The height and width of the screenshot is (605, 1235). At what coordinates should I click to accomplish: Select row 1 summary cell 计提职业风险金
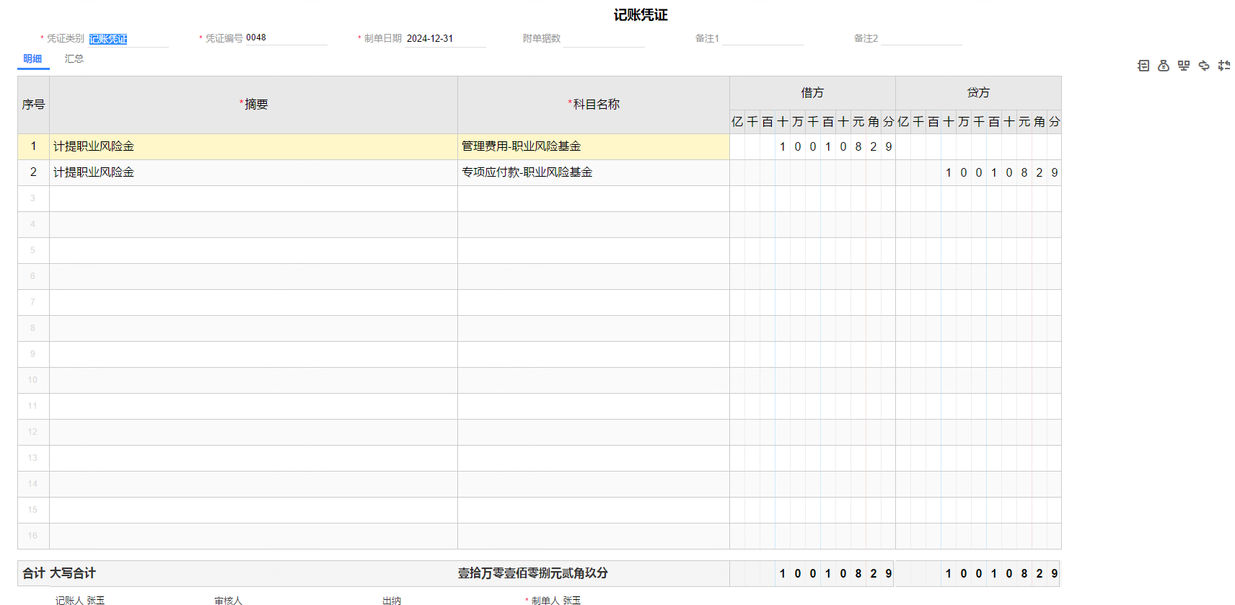point(252,146)
